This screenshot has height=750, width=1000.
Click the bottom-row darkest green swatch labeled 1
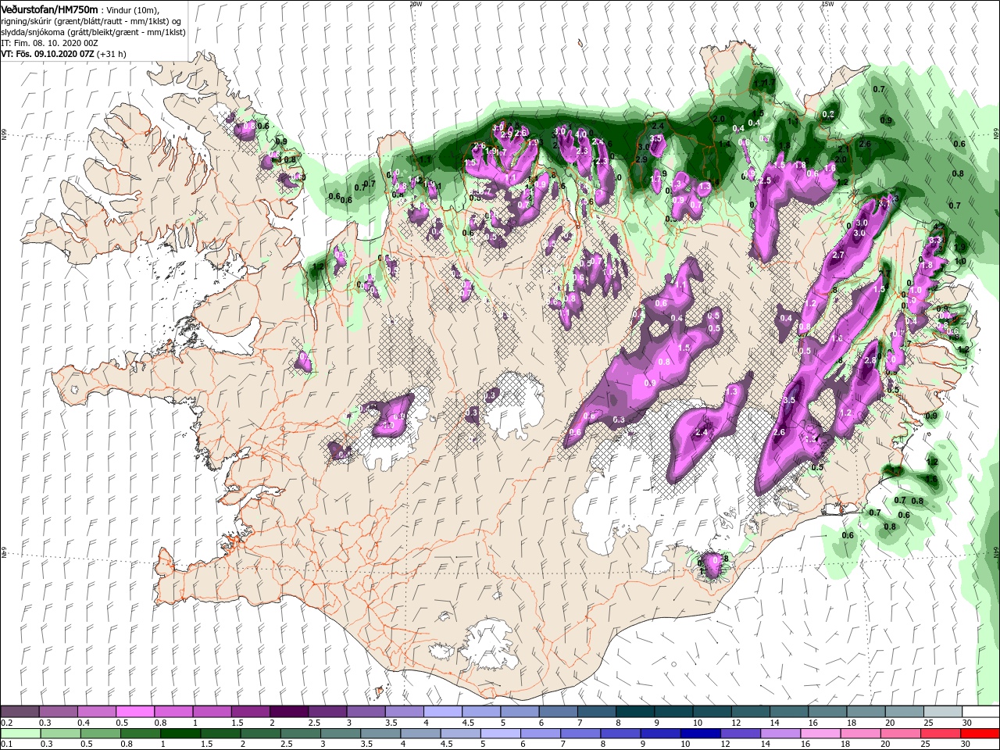click(x=180, y=734)
